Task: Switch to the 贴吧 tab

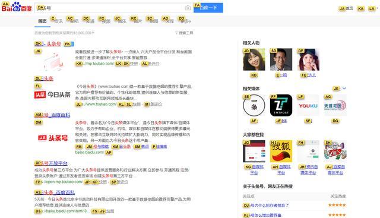Action: [x=74, y=21]
